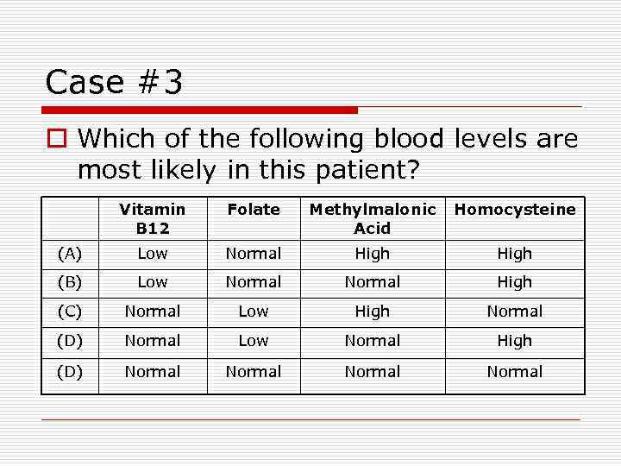Click Homocysteine "Normal" cell in row (C)
Viewport: 621px width, 466px height.
click(515, 312)
